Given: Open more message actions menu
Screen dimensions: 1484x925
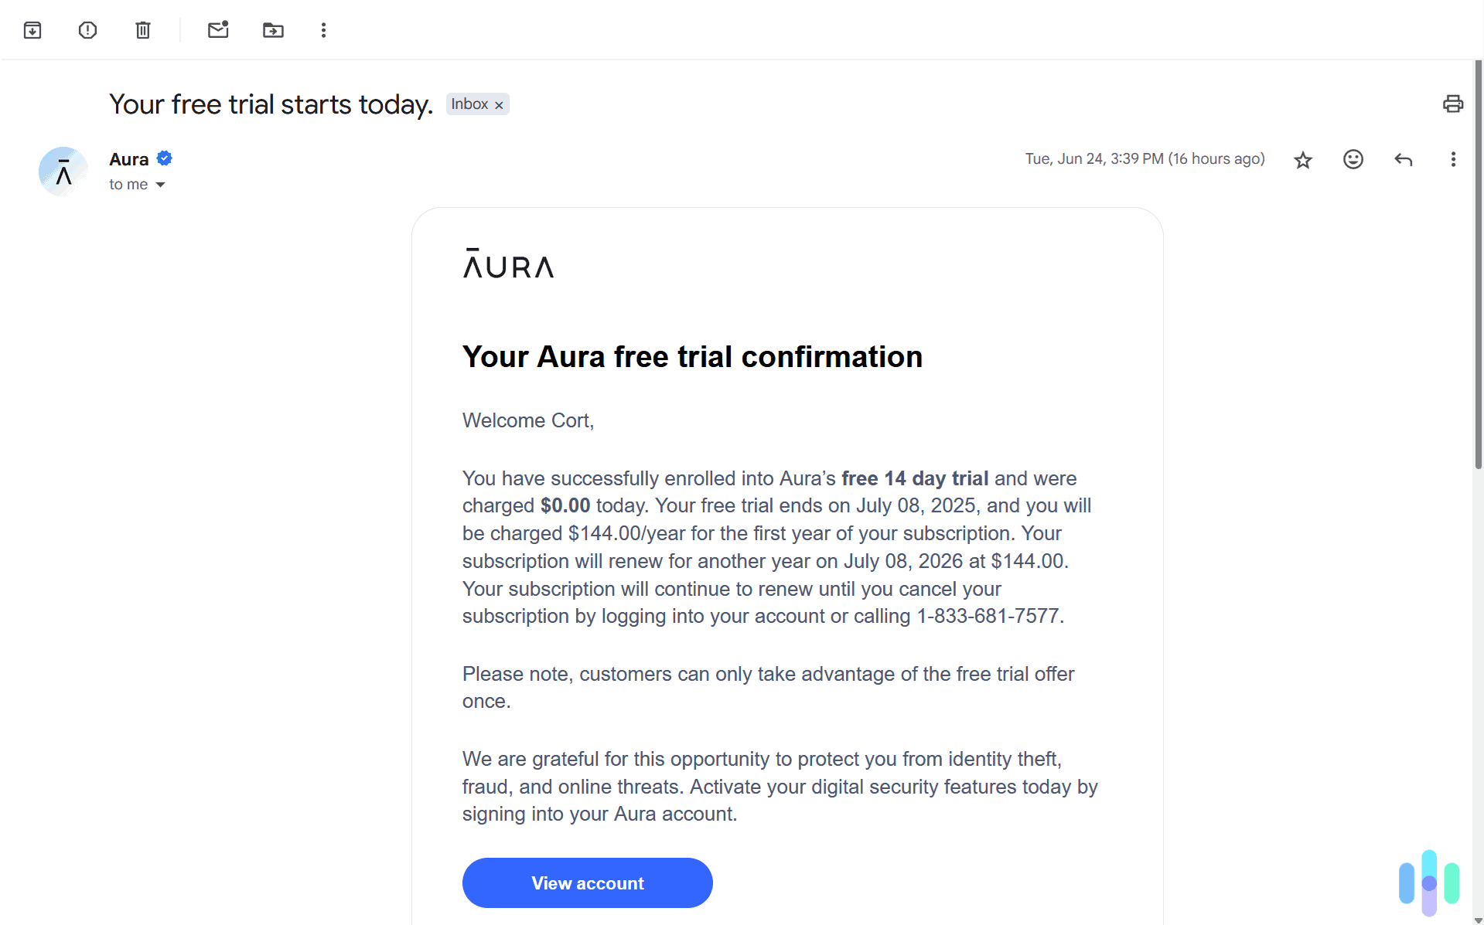Looking at the screenshot, I should 1452,159.
